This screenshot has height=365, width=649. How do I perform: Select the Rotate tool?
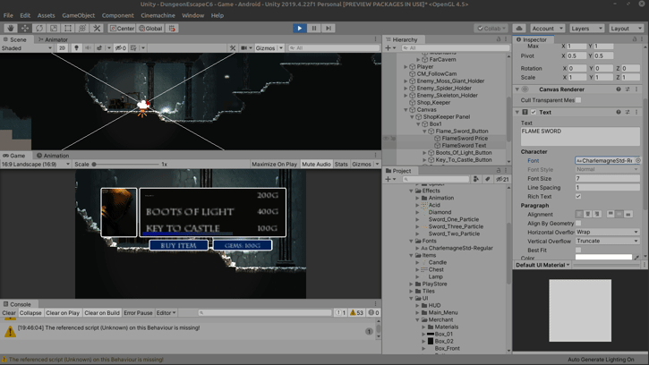click(x=39, y=28)
